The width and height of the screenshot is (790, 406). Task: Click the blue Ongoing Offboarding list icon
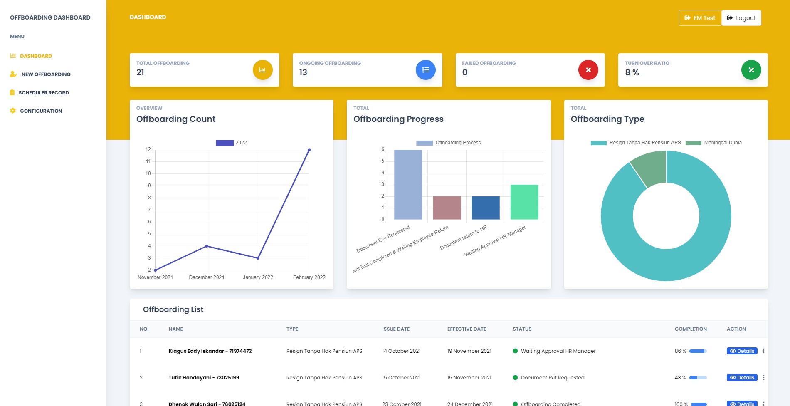click(x=425, y=70)
